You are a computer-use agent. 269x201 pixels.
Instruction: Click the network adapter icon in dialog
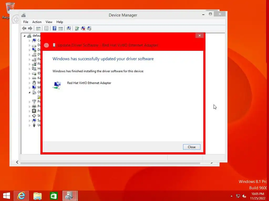click(x=57, y=85)
